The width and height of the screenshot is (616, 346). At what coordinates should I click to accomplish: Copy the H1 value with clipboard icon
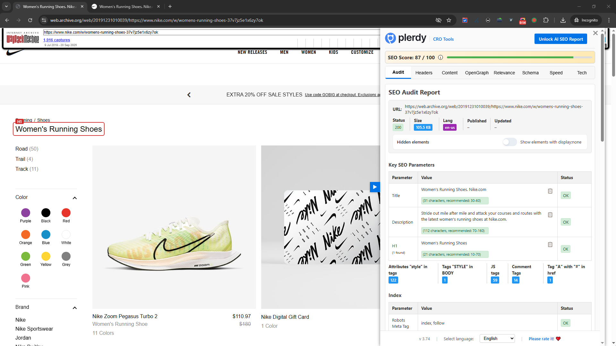coord(550,244)
